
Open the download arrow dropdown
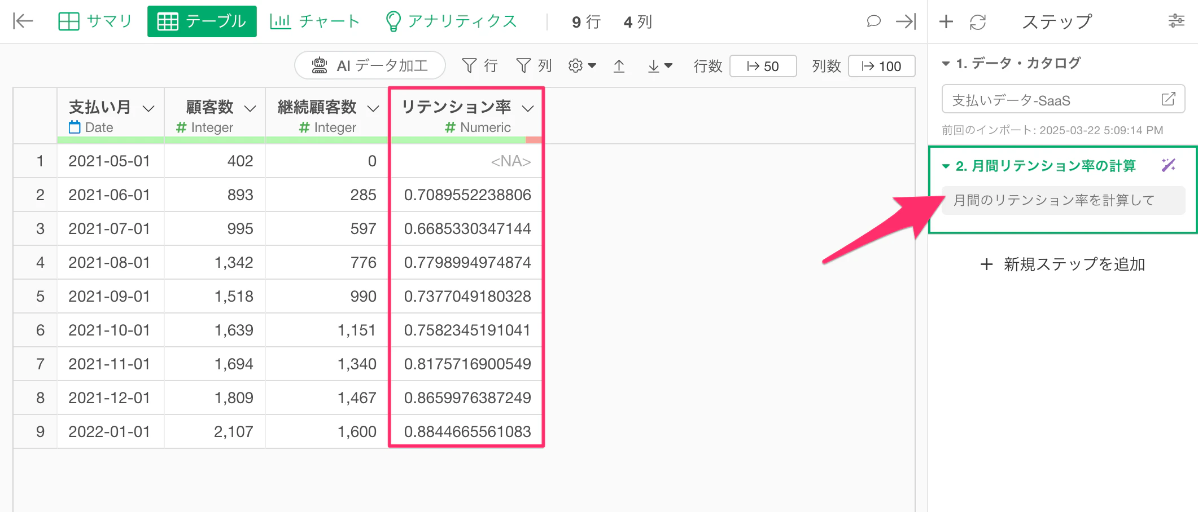coord(659,66)
